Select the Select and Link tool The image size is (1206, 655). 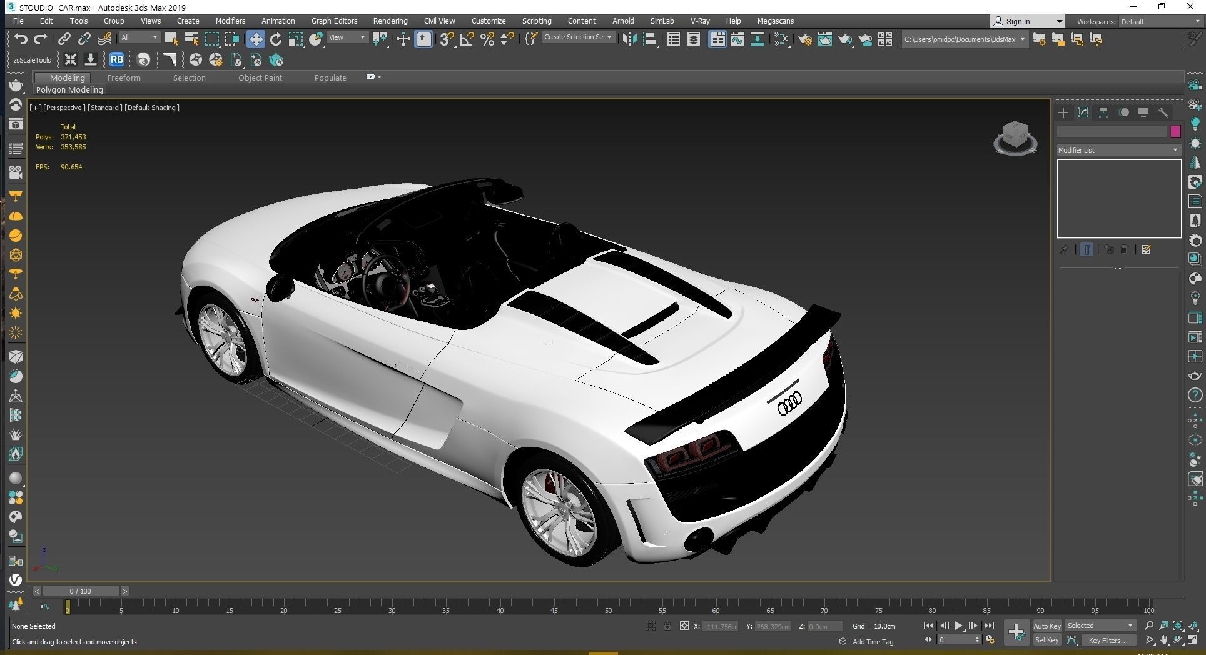(64, 39)
